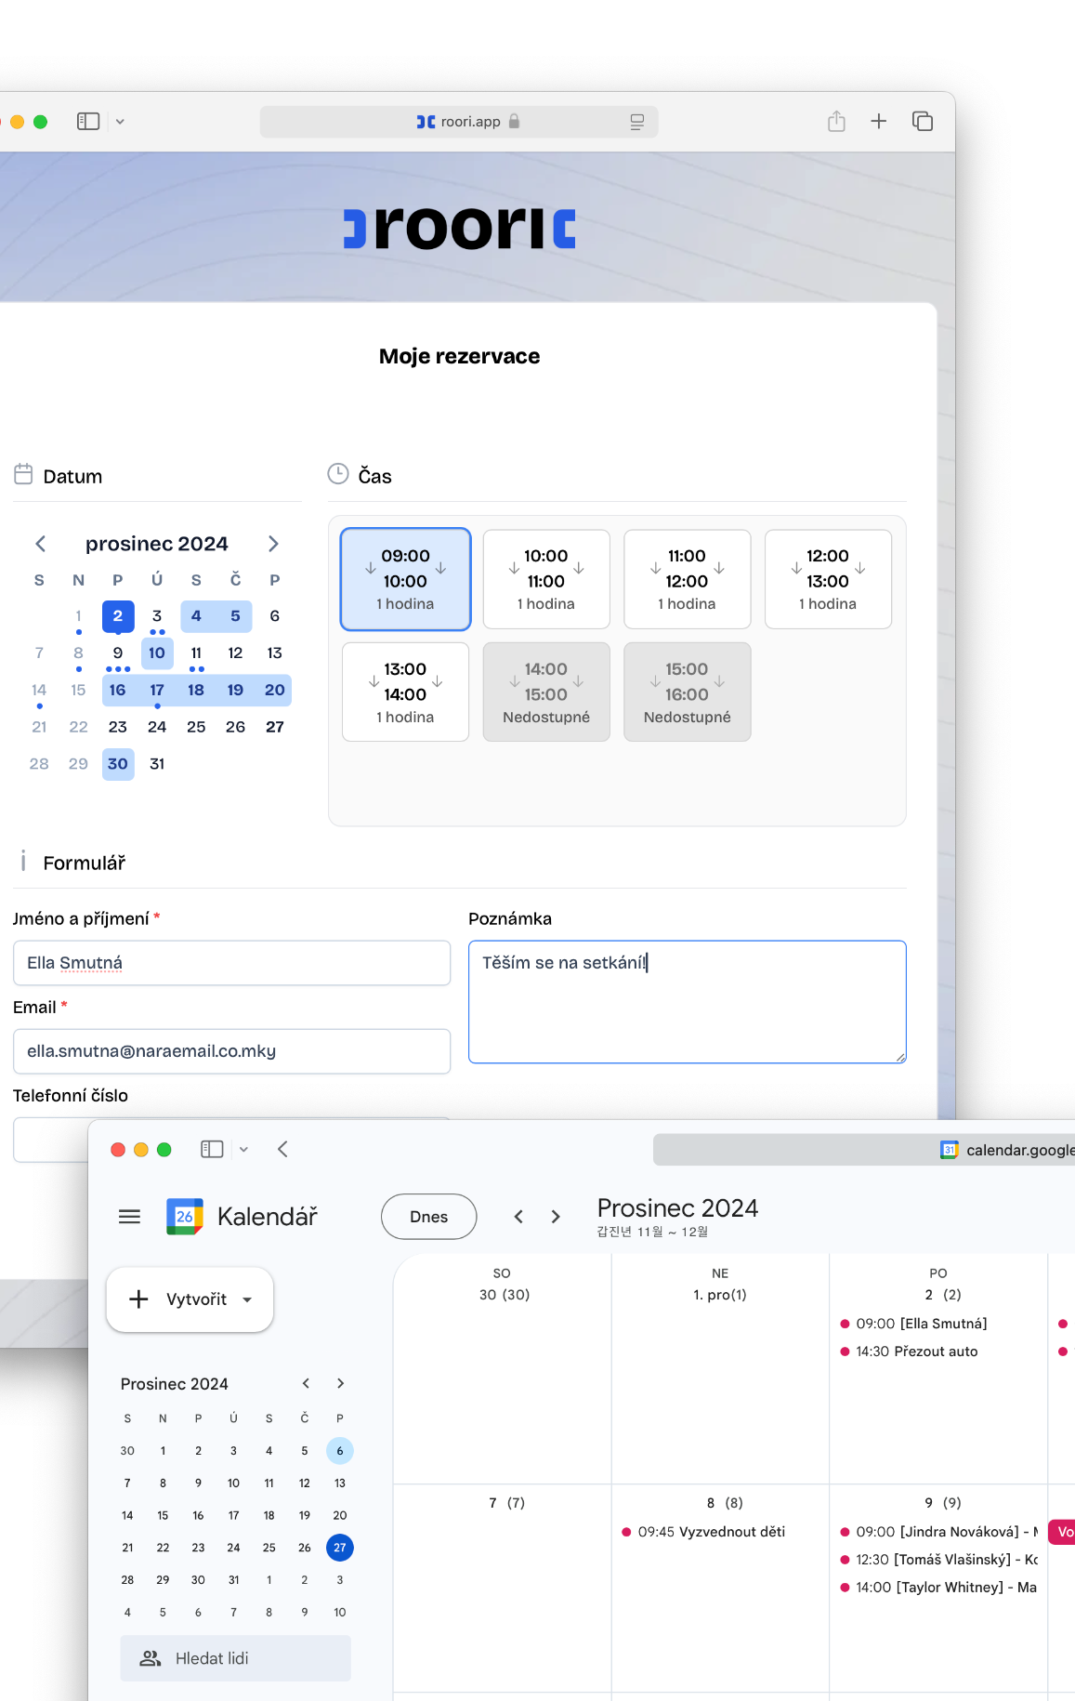Image resolution: width=1075 pixels, height=1701 pixels.
Task: Select the 13:00–14:00 time slot
Action: [405, 692]
